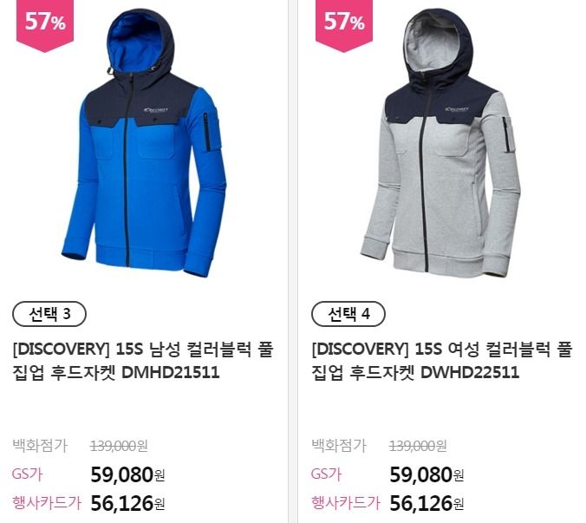Image resolution: width=586 pixels, height=523 pixels.
Task: Open the DMHD21511 men's jacket product title
Action: tap(143, 361)
